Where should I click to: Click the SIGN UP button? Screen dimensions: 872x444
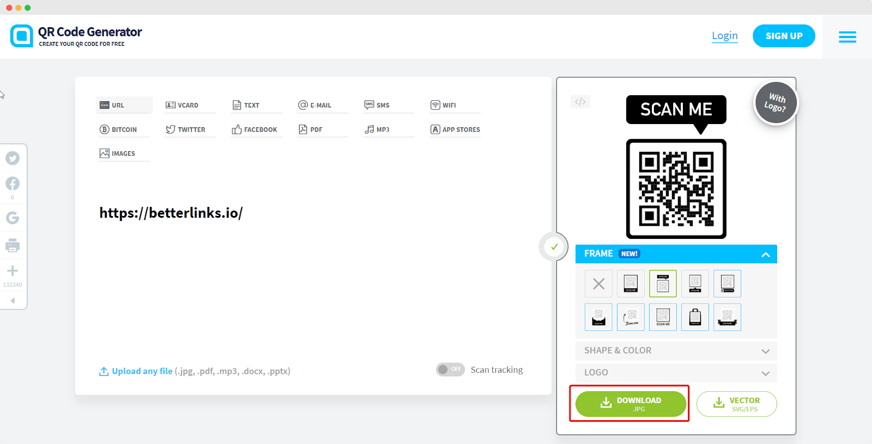click(x=784, y=36)
